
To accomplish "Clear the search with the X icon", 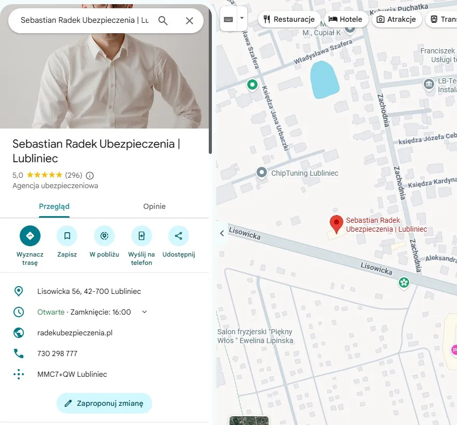I will (x=190, y=21).
